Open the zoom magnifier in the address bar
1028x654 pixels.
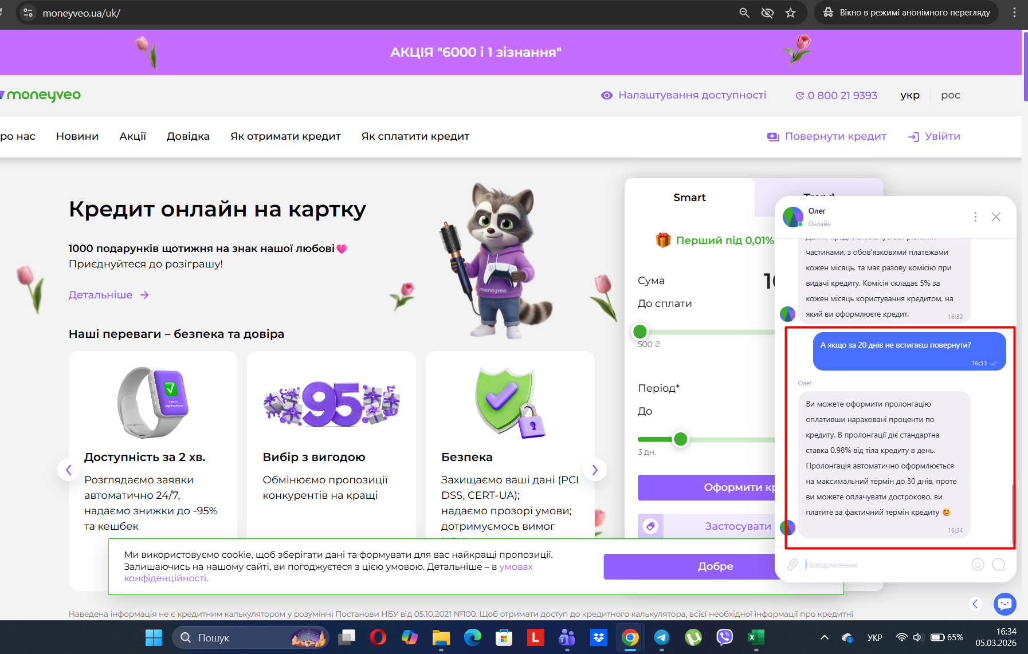[x=744, y=13]
